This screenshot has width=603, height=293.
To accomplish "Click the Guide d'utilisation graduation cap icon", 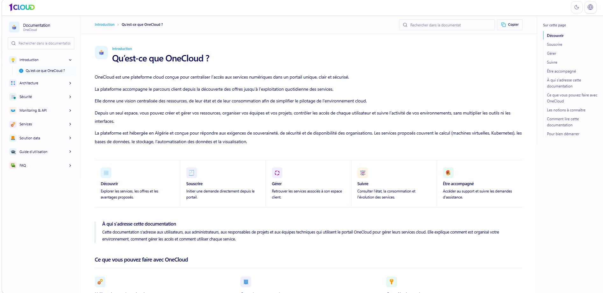I will click(13, 152).
